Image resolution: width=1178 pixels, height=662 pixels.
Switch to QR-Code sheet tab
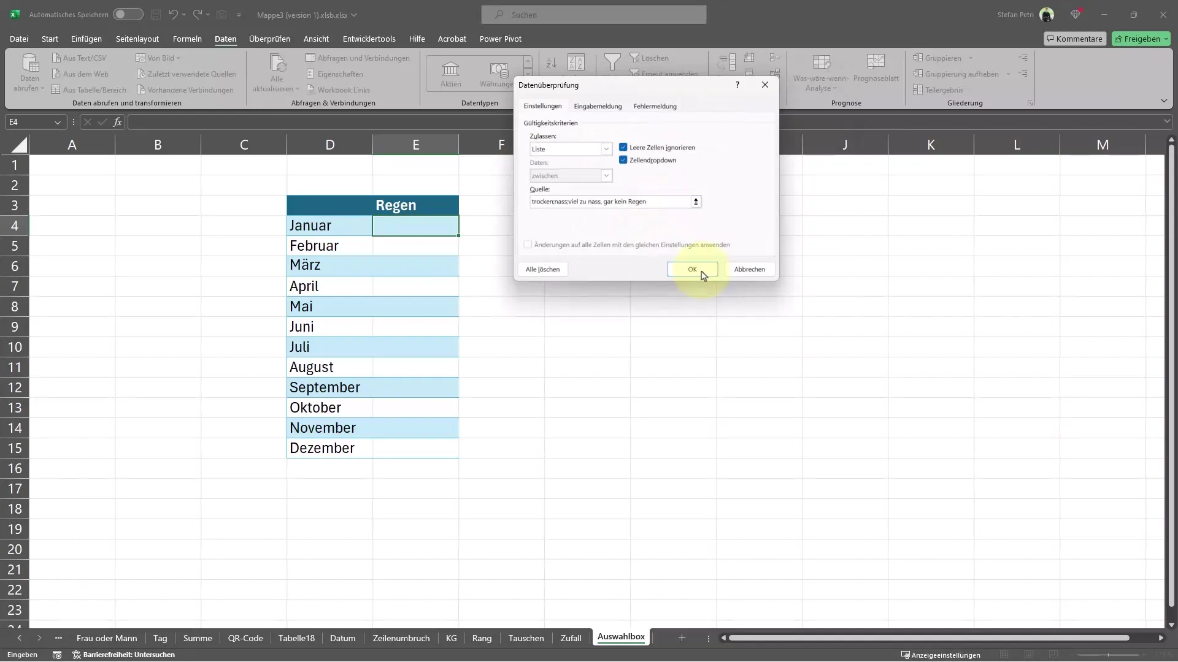245,638
